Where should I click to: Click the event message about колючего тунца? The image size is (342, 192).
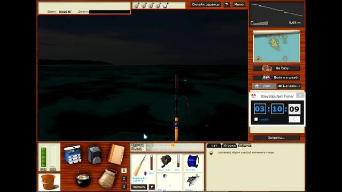246,153
